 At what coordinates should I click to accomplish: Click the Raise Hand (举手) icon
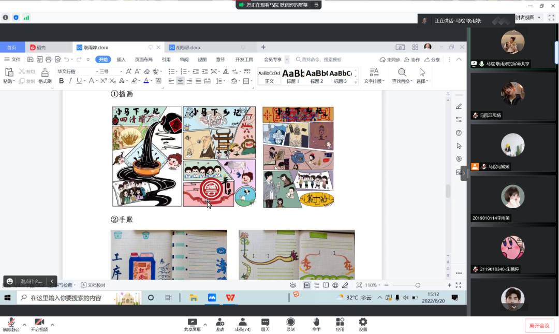click(316, 324)
